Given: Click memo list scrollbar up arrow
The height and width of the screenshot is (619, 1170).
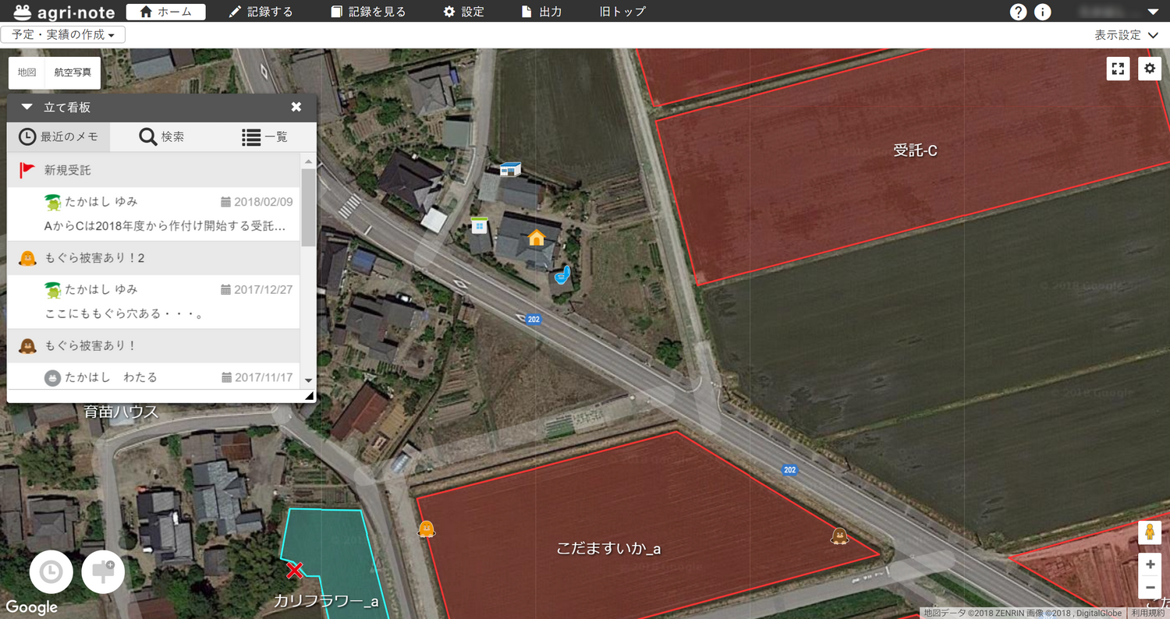Looking at the screenshot, I should pyautogui.click(x=308, y=161).
